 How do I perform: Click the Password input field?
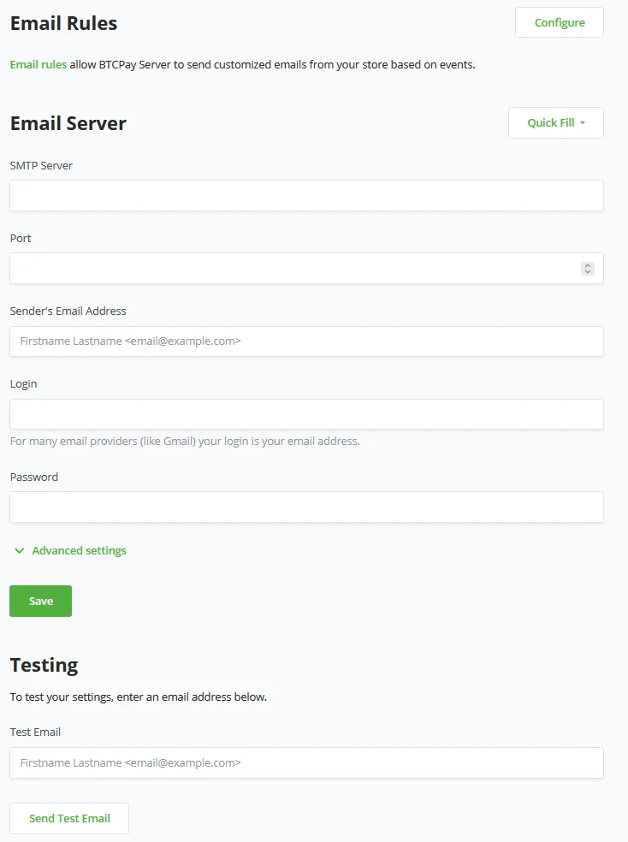coord(306,507)
